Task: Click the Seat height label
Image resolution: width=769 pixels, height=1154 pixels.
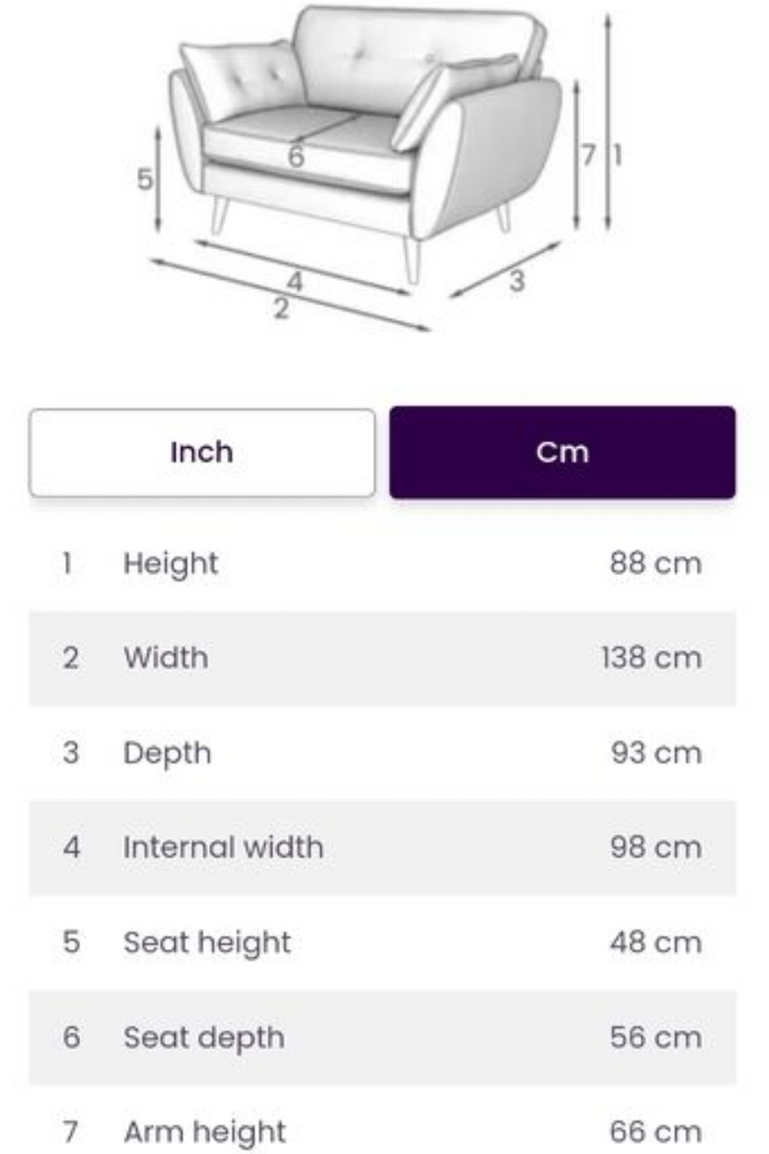Action: pos(207,942)
